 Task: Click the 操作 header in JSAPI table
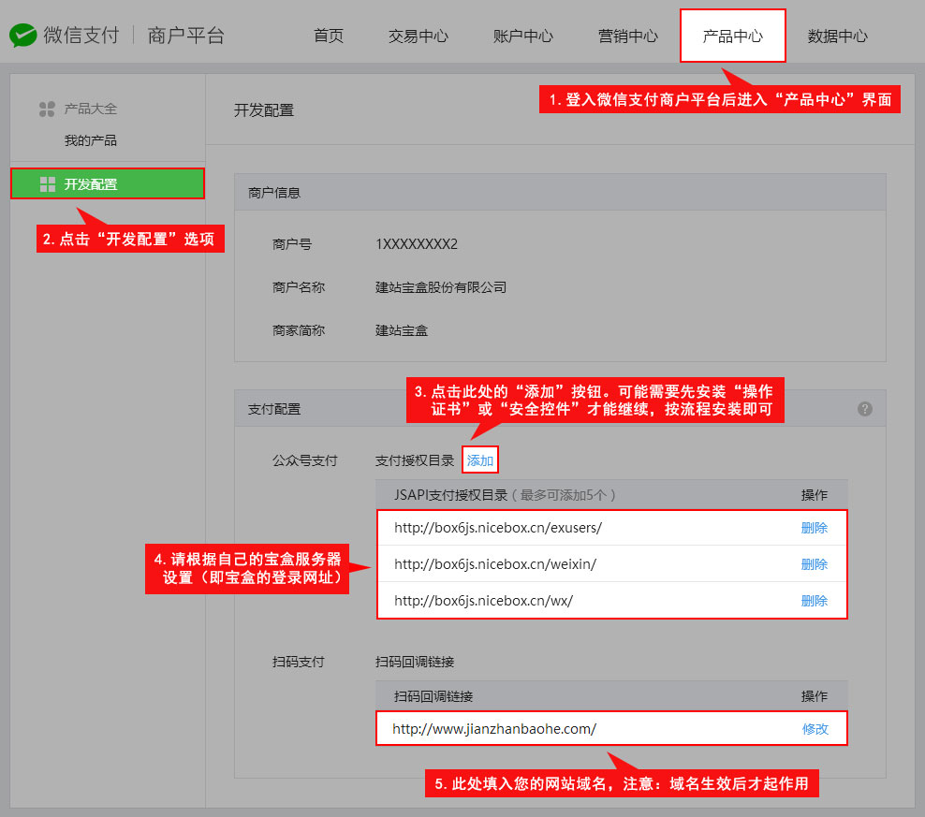coord(815,495)
